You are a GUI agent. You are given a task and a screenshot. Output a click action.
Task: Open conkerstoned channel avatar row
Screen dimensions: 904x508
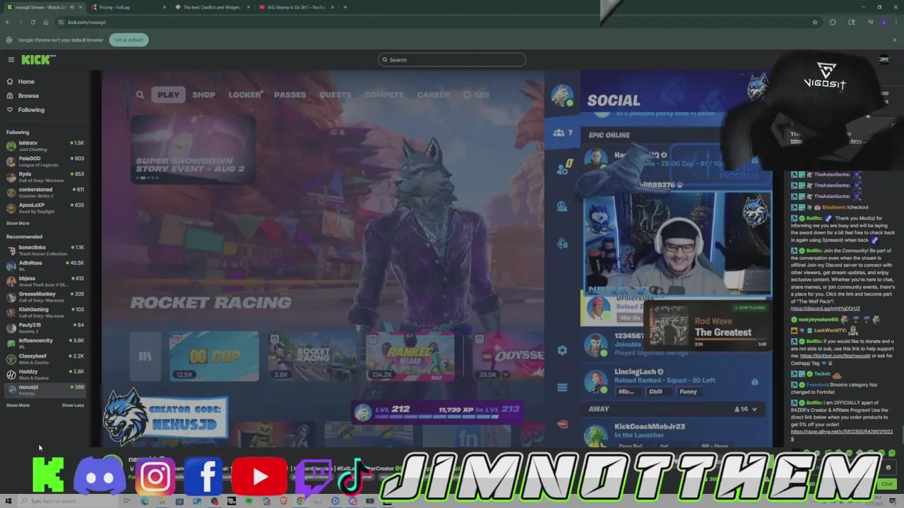pyautogui.click(x=45, y=193)
